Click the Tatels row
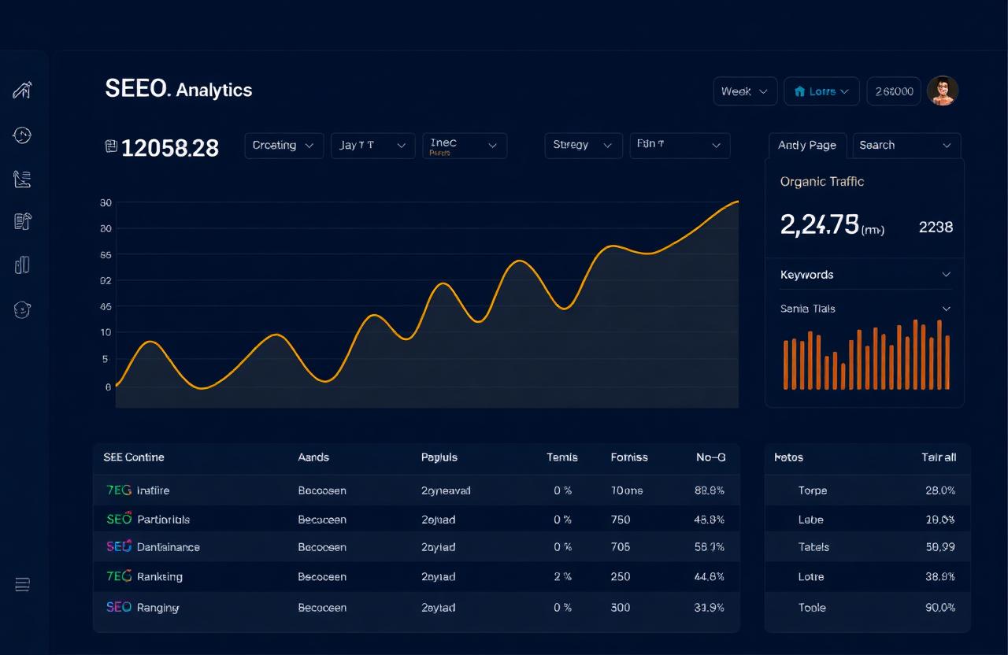Viewport: 1008px width, 655px height. click(867, 547)
